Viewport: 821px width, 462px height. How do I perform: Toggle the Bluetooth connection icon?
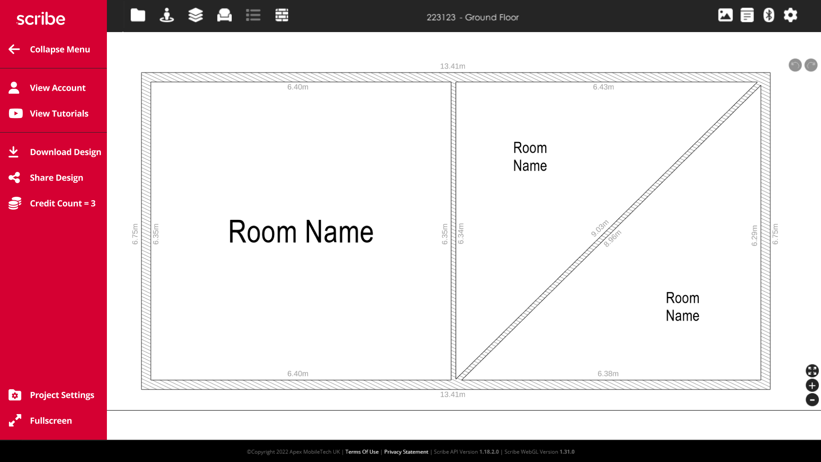[769, 15]
